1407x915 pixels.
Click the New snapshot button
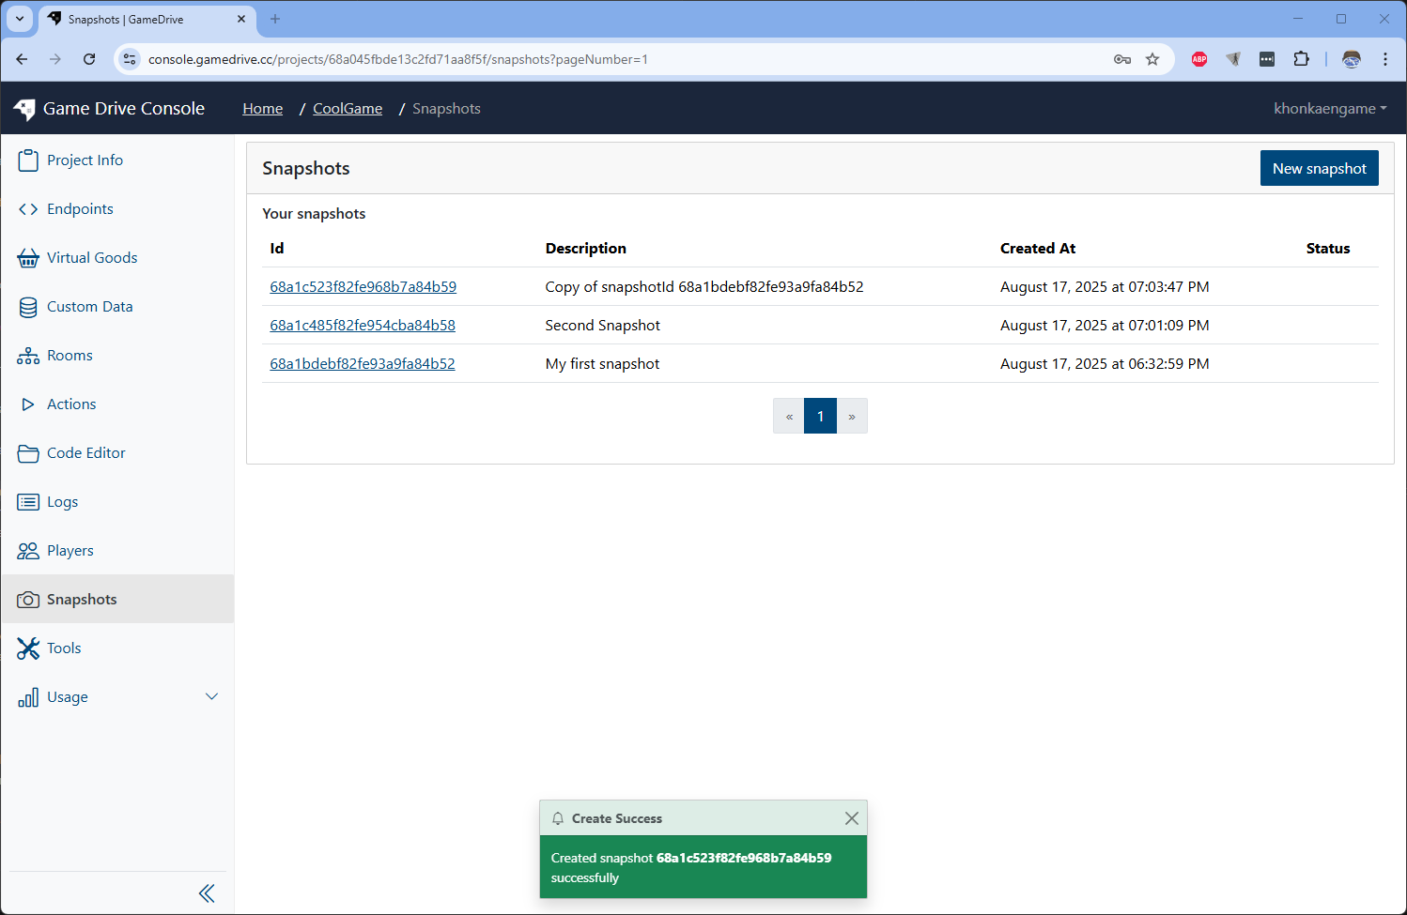coord(1319,169)
